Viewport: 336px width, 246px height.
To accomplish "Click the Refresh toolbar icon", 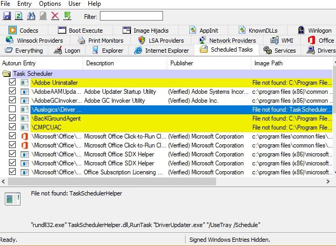I will [19, 16].
